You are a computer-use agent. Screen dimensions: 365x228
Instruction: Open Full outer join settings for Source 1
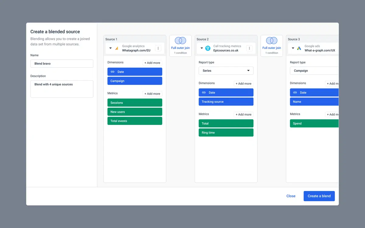click(x=180, y=48)
